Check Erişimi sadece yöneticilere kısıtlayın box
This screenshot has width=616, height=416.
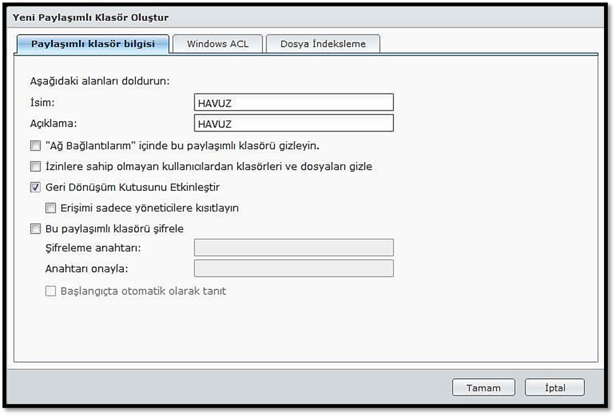tap(51, 208)
